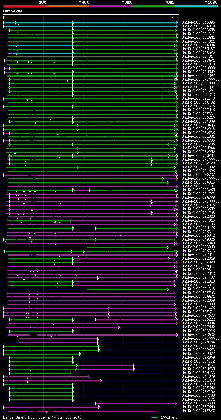The image size is (221, 420).
Task: Select the UniRef100_A7NT54 label
Action: coord(198,342)
